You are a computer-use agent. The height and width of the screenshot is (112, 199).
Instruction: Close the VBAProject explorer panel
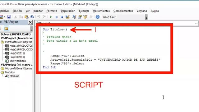click(30, 22)
